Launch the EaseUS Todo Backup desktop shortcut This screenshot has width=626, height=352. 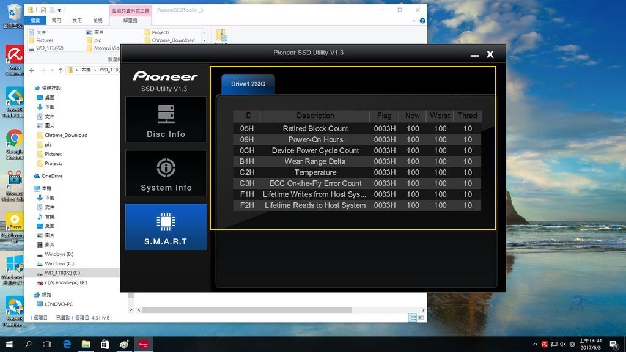14,103
